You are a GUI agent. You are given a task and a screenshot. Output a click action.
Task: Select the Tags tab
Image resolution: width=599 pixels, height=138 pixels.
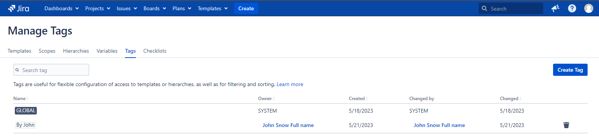[130, 51]
